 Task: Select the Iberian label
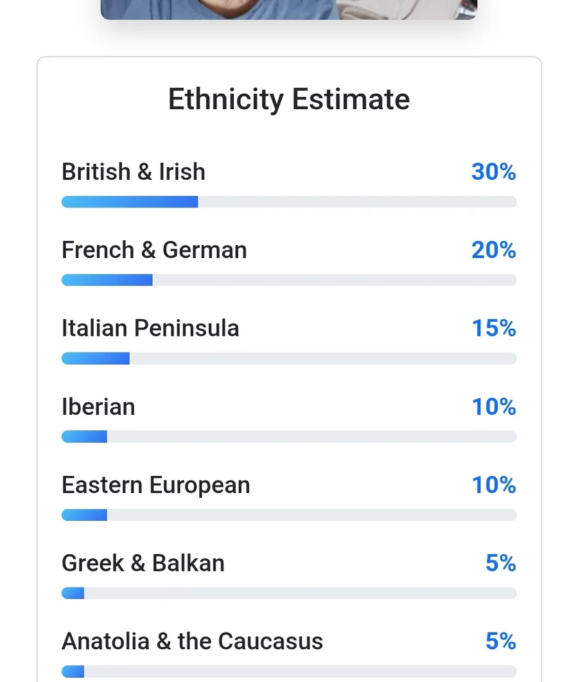tap(98, 407)
